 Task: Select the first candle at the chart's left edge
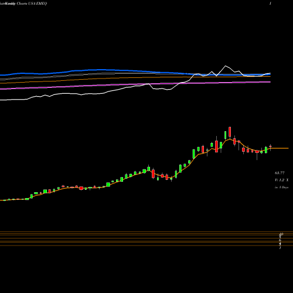5,200
